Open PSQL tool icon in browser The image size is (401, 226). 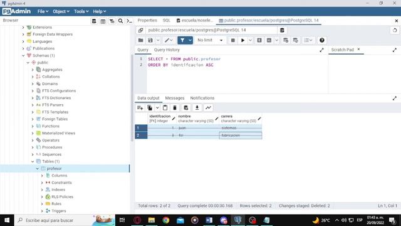coord(130,21)
